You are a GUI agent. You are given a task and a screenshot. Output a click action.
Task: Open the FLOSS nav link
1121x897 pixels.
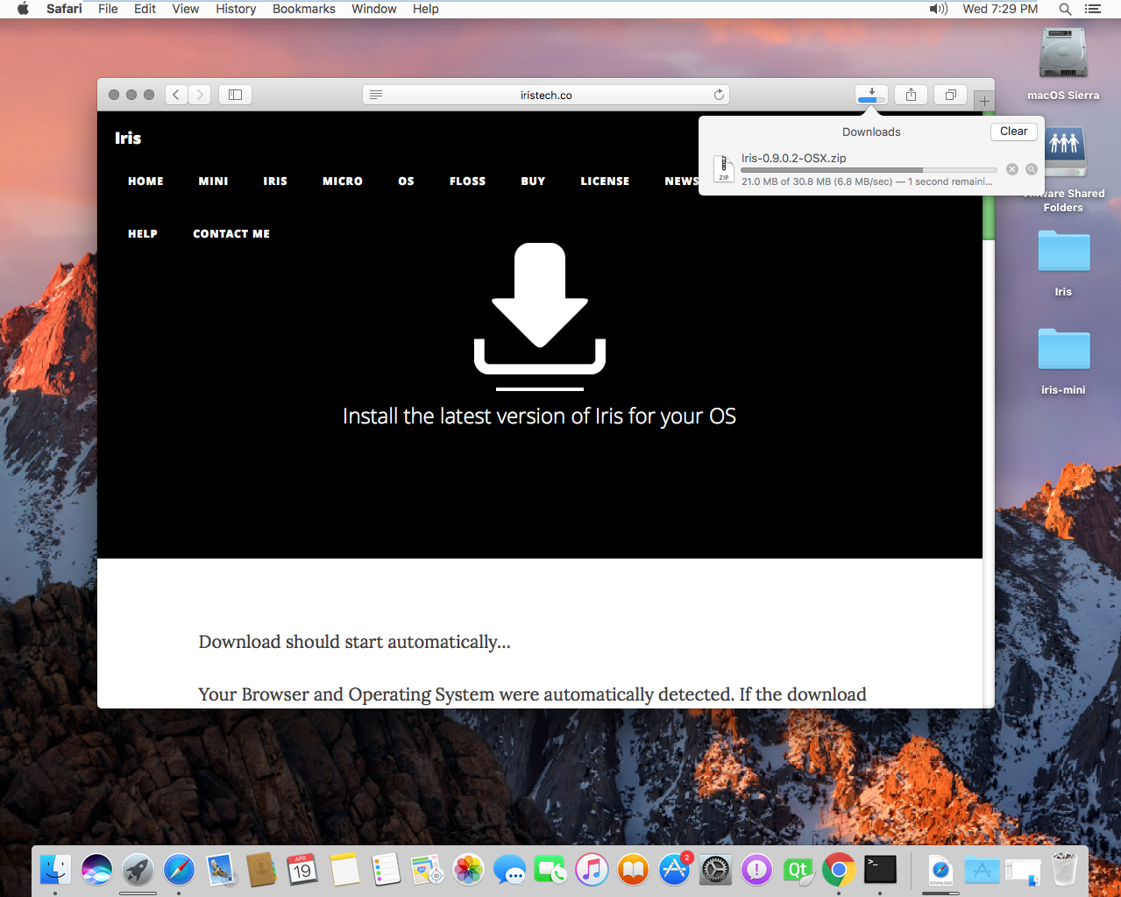click(467, 182)
